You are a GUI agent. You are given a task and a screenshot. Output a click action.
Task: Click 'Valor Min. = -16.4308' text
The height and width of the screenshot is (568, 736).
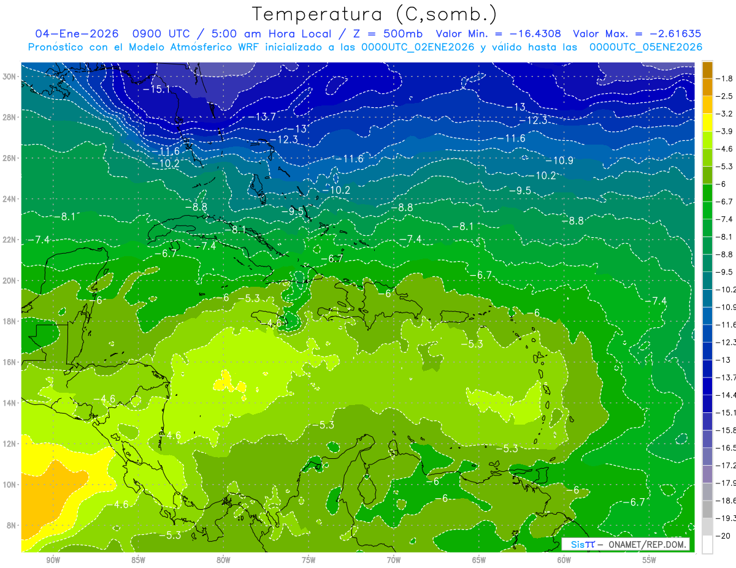499,34
